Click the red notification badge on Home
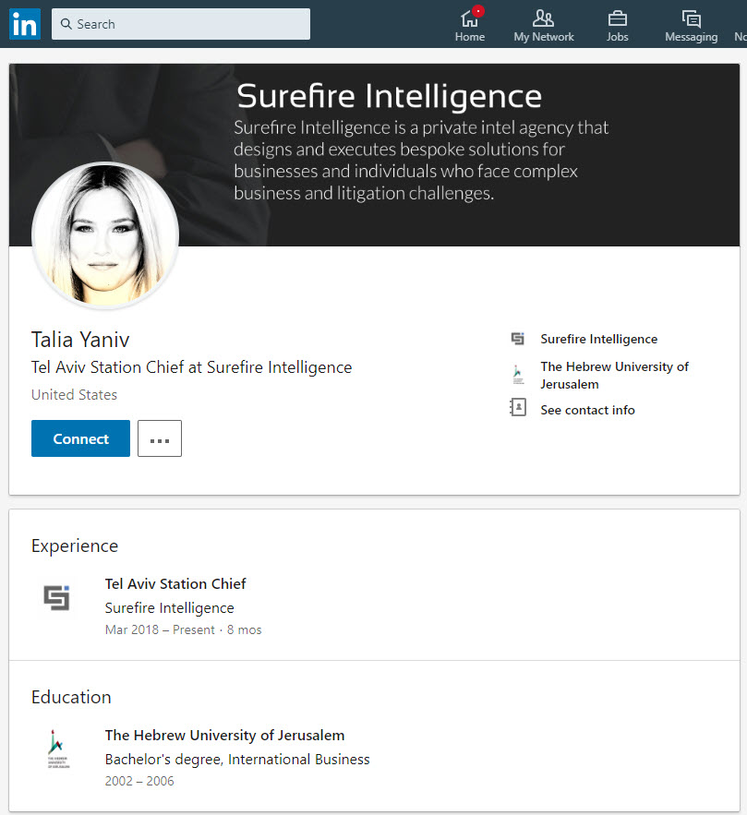Viewport: 747px width, 815px height. (477, 11)
